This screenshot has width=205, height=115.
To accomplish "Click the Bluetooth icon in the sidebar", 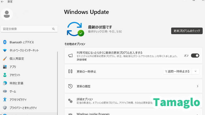I will point(5,42).
